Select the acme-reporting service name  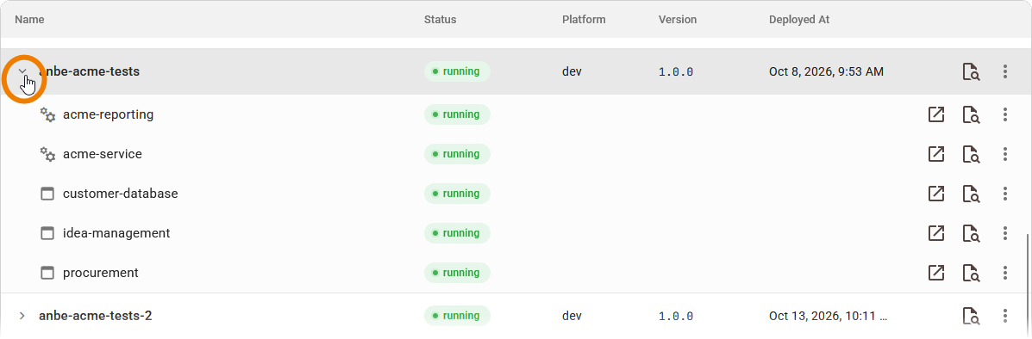[109, 114]
